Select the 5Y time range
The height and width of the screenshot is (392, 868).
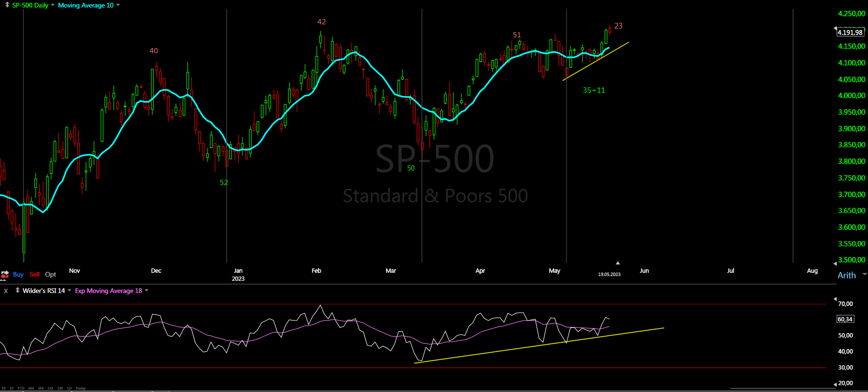4,388
